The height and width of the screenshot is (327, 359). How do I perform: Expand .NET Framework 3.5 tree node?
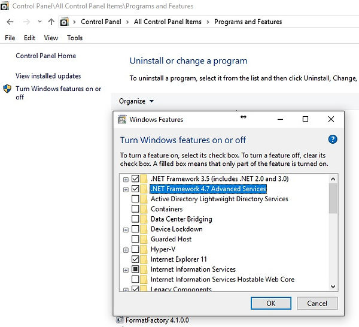pyautogui.click(x=126, y=180)
